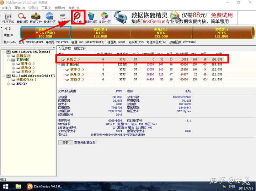Click the data recovery banner advertisement

[x=174, y=18]
